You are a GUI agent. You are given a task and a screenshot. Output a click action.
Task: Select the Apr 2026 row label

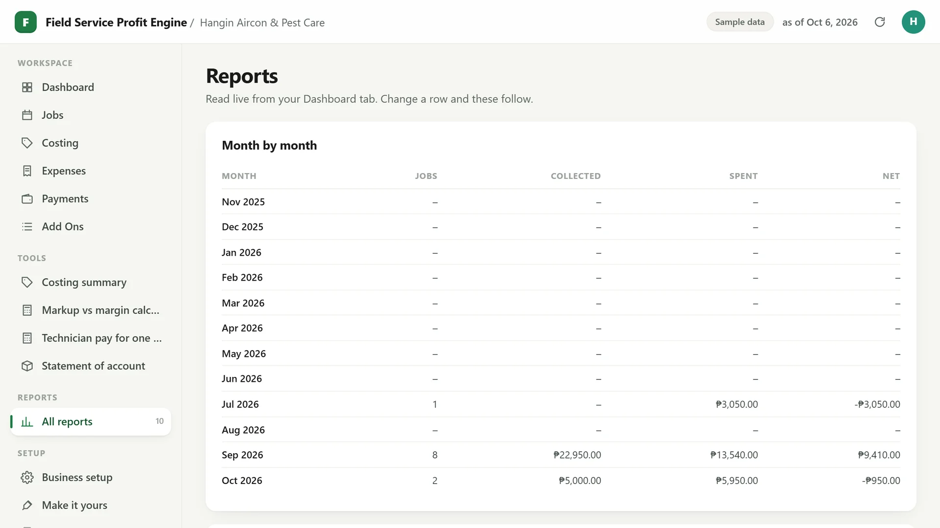click(x=242, y=328)
